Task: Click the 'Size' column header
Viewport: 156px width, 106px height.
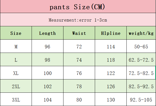Action: (x=16, y=33)
